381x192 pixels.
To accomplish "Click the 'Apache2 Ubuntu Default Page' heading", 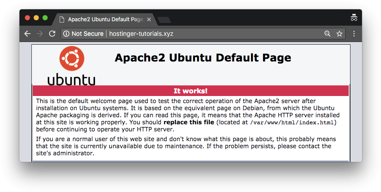I will coord(203,58).
